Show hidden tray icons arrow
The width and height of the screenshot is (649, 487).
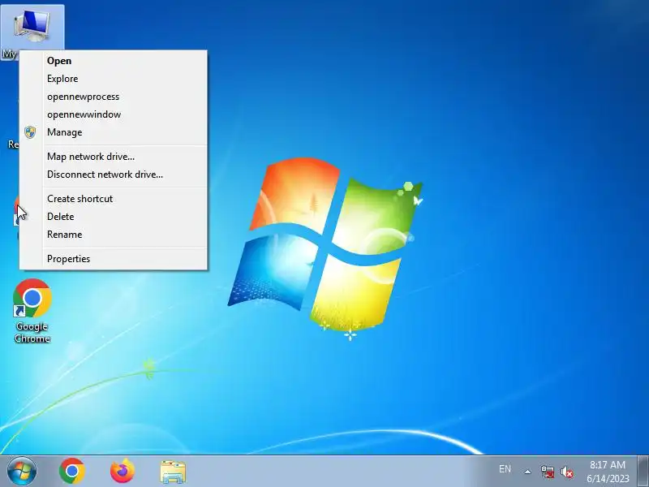(528, 472)
